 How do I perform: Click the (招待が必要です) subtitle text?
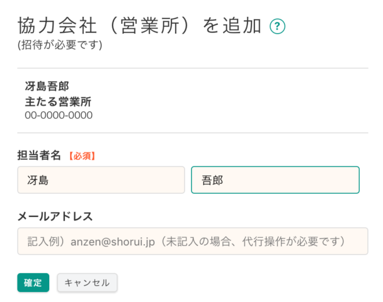tap(60, 45)
